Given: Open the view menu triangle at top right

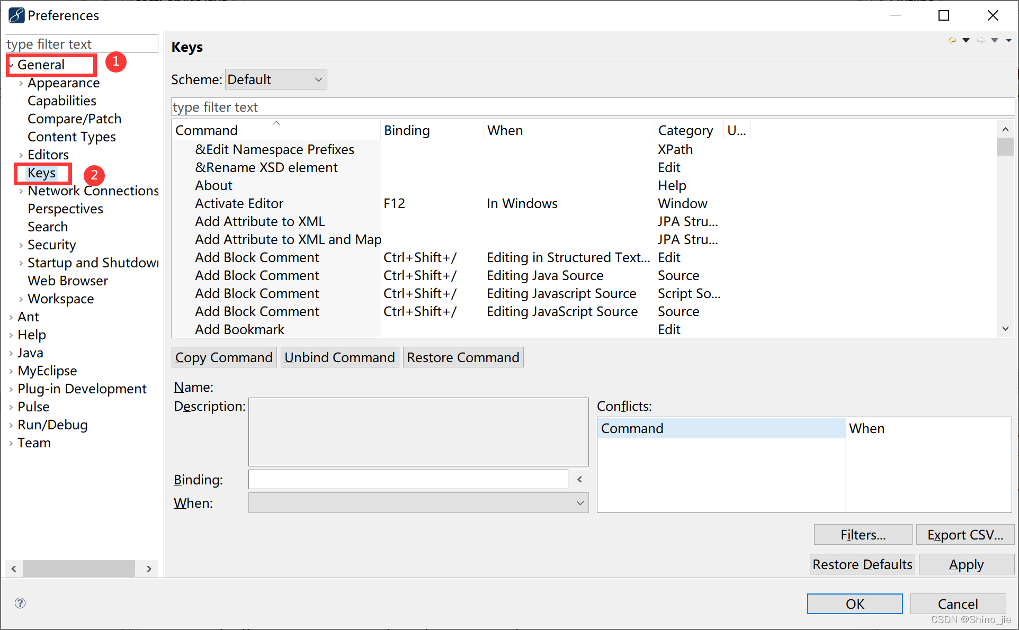Looking at the screenshot, I should point(1009,40).
